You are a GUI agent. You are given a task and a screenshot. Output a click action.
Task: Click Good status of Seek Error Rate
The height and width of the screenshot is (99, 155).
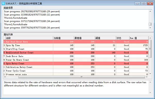coord(126,56)
